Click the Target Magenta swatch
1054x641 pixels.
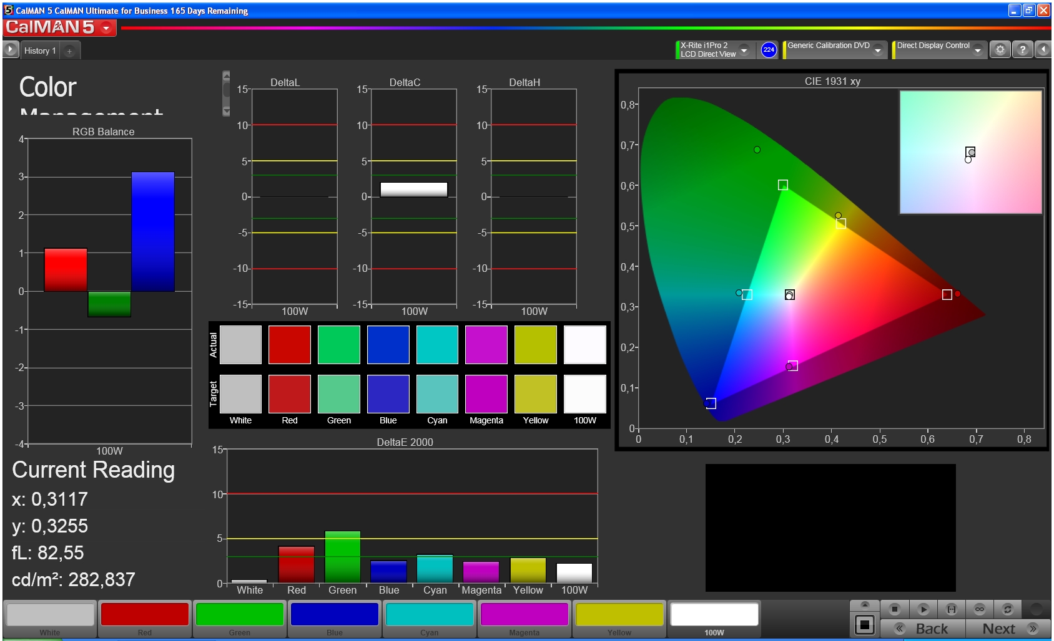[x=486, y=394]
